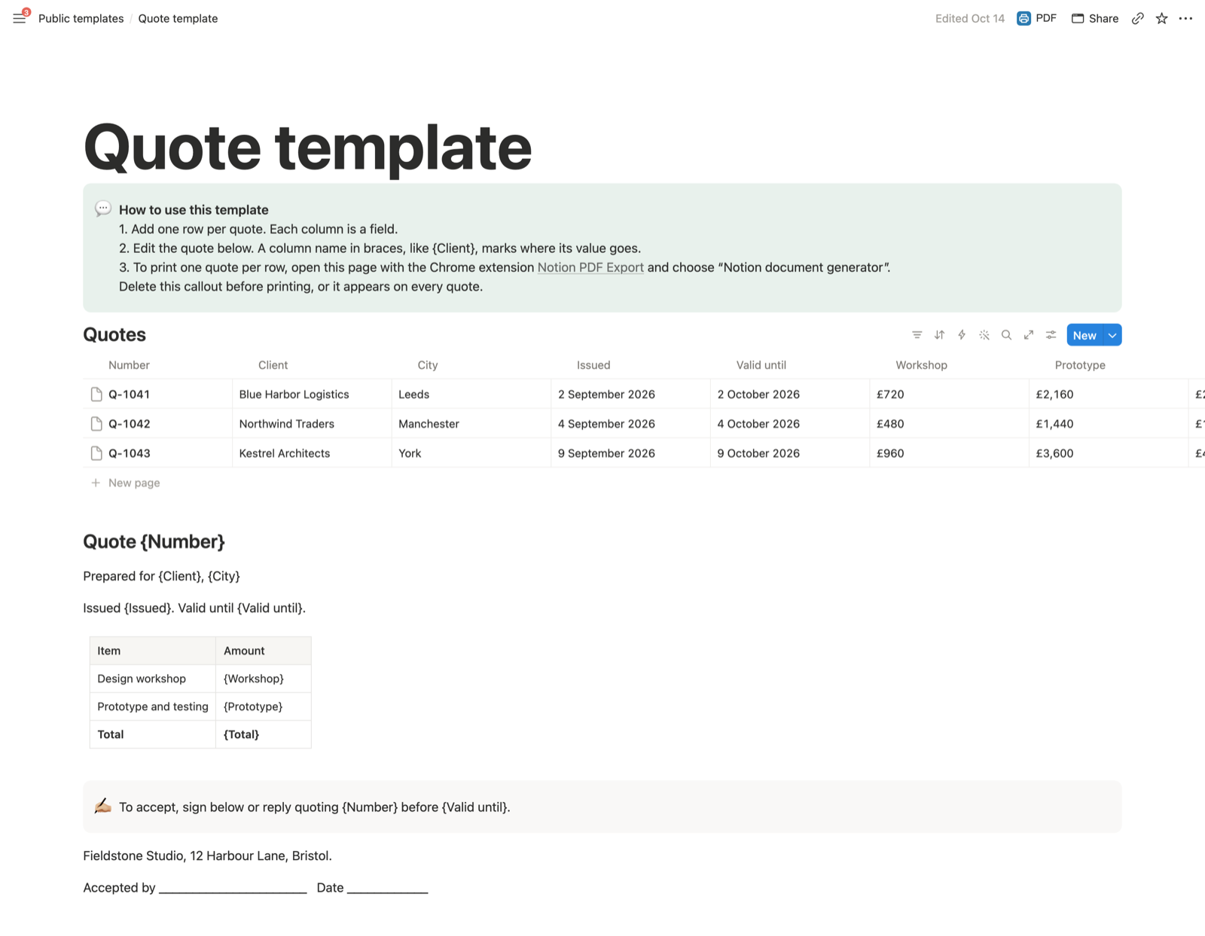The image size is (1205, 936).
Task: Search the Quotes database
Action: pos(1006,335)
